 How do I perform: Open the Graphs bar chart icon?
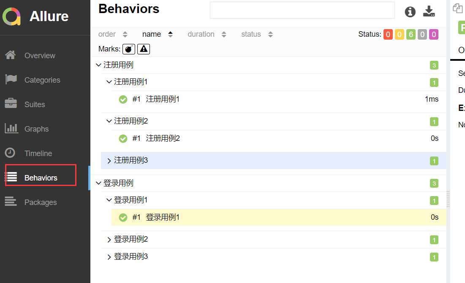coord(11,129)
